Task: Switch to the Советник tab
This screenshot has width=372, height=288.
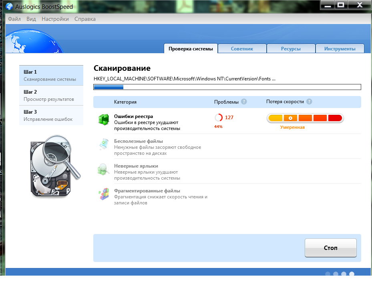Action: click(x=242, y=48)
